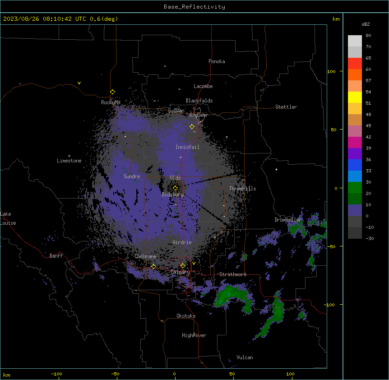Click the km unit label at bottom left

pyautogui.click(x=7, y=375)
